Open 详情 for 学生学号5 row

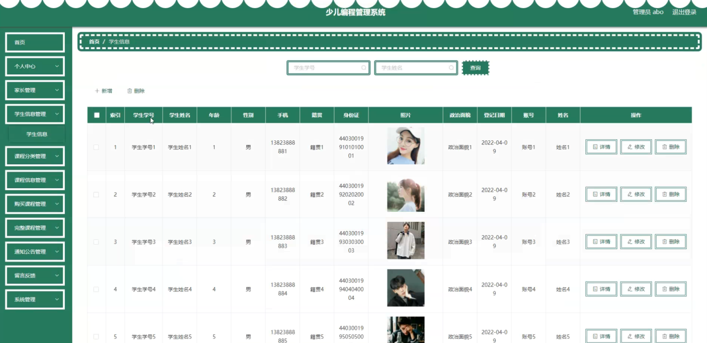tap(601, 336)
